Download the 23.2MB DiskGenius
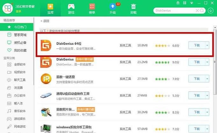 coord(197,62)
